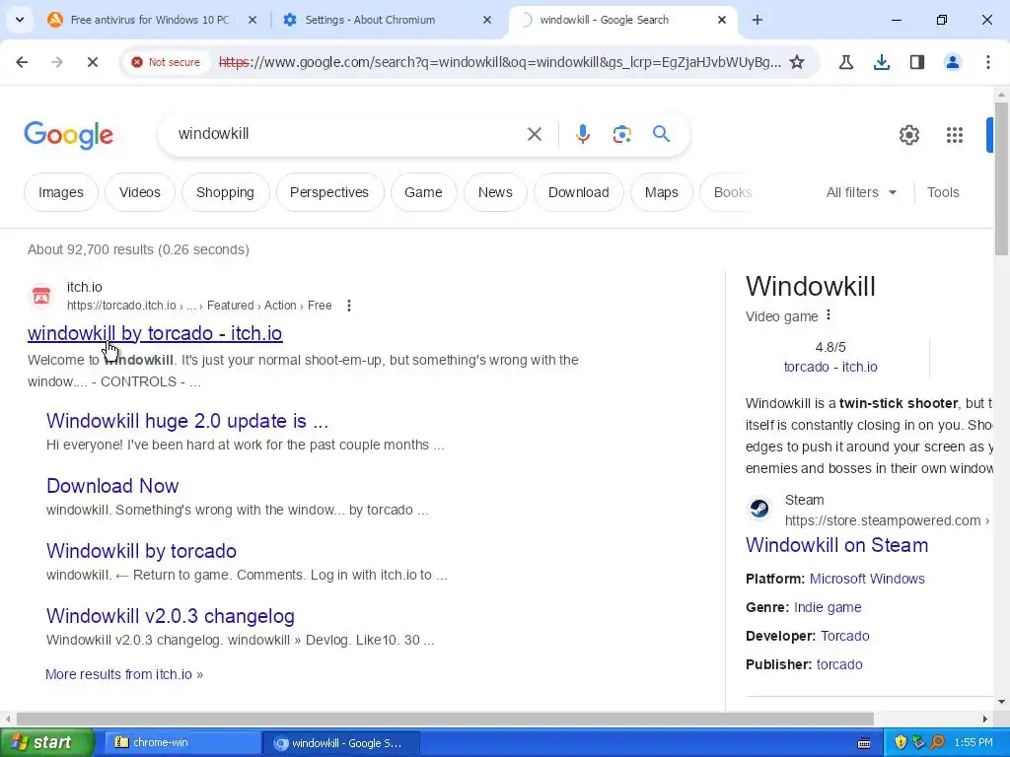The height and width of the screenshot is (757, 1010).
Task: Search by image with Lens icon
Action: pos(621,134)
